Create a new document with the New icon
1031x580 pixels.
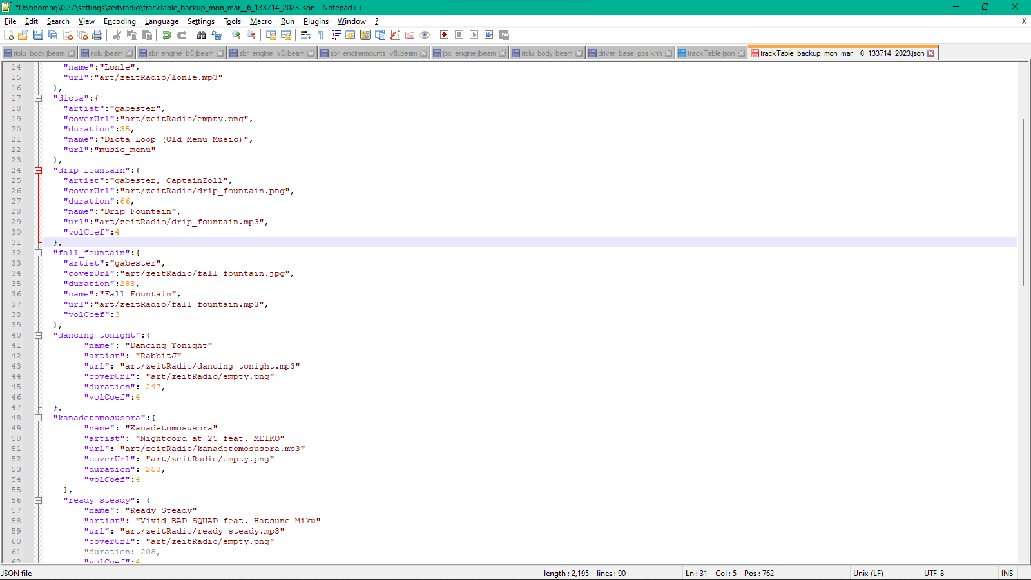click(x=8, y=35)
